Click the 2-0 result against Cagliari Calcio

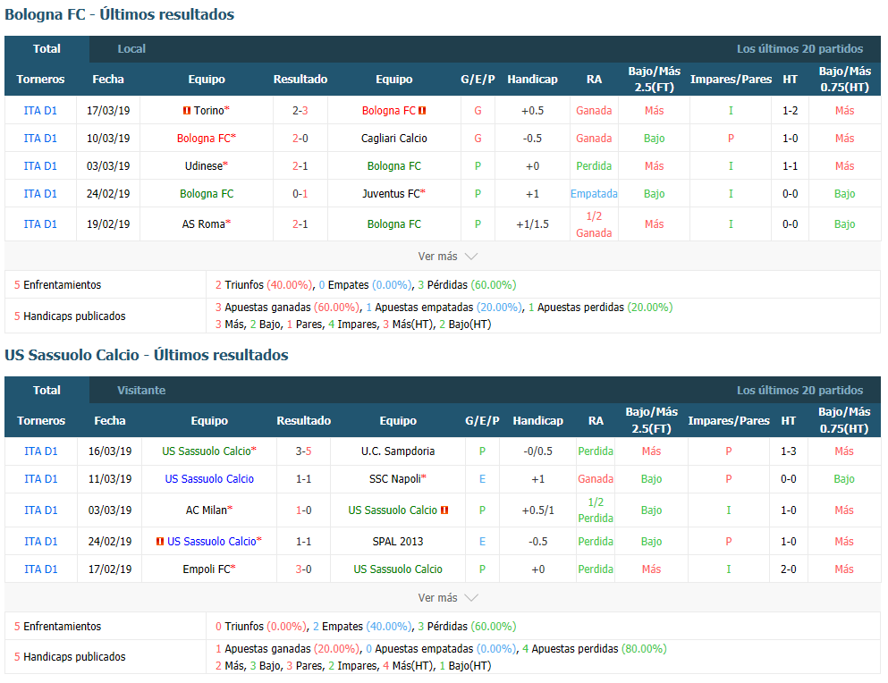[300, 139]
